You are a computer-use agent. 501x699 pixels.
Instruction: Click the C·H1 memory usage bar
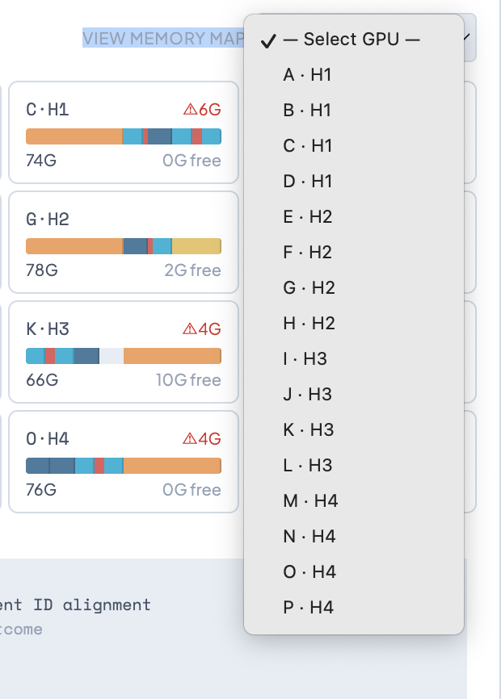coord(124,136)
